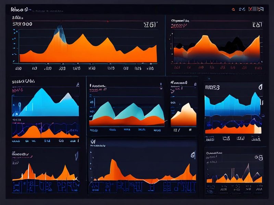Open the narrow pale-orange single-peak chart
Image resolution: width=274 pixels, height=205 pixels.
(x=184, y=114)
